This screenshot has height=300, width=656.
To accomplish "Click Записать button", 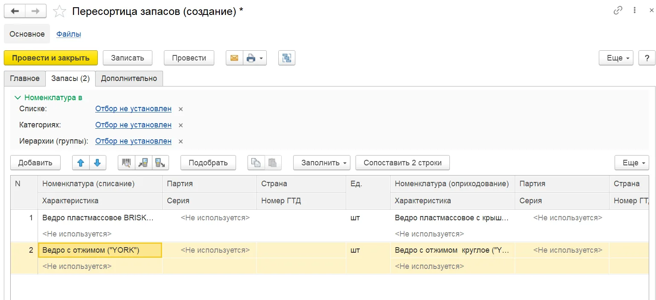I will pyautogui.click(x=128, y=58).
